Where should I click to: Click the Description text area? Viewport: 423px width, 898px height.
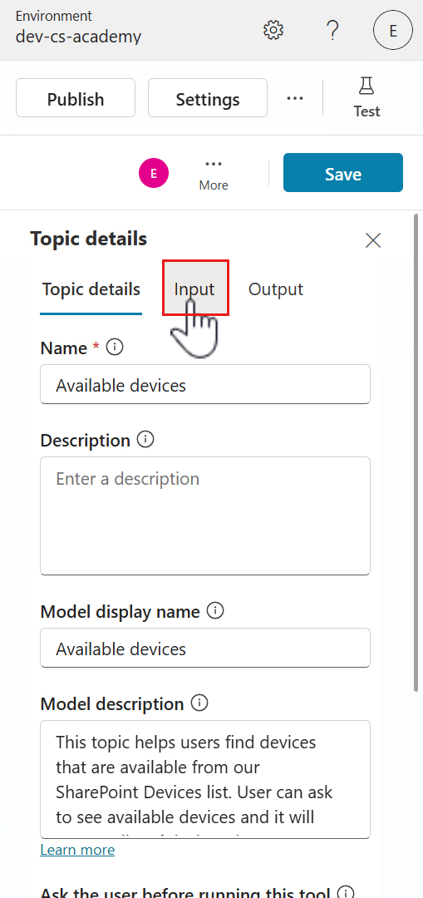click(x=205, y=516)
